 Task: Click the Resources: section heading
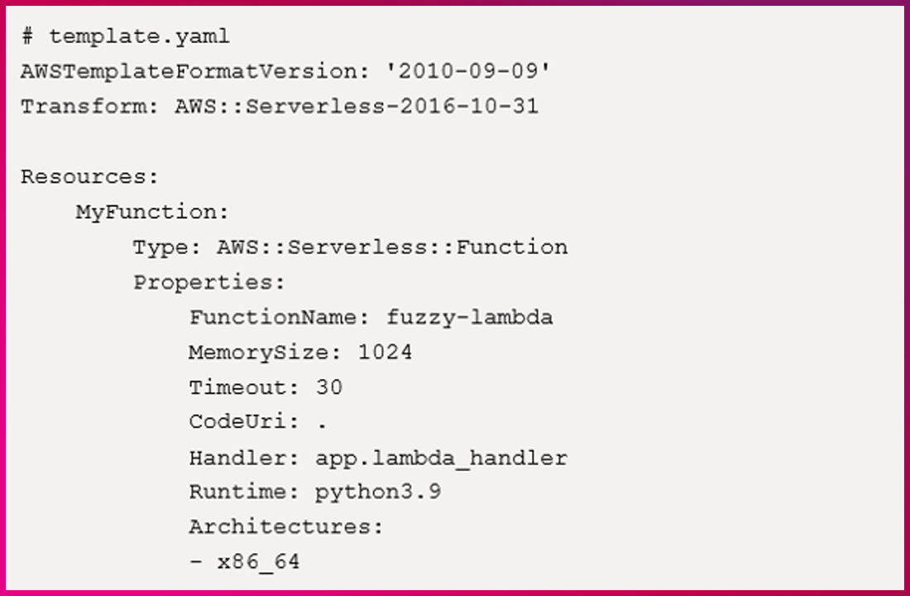(x=89, y=176)
